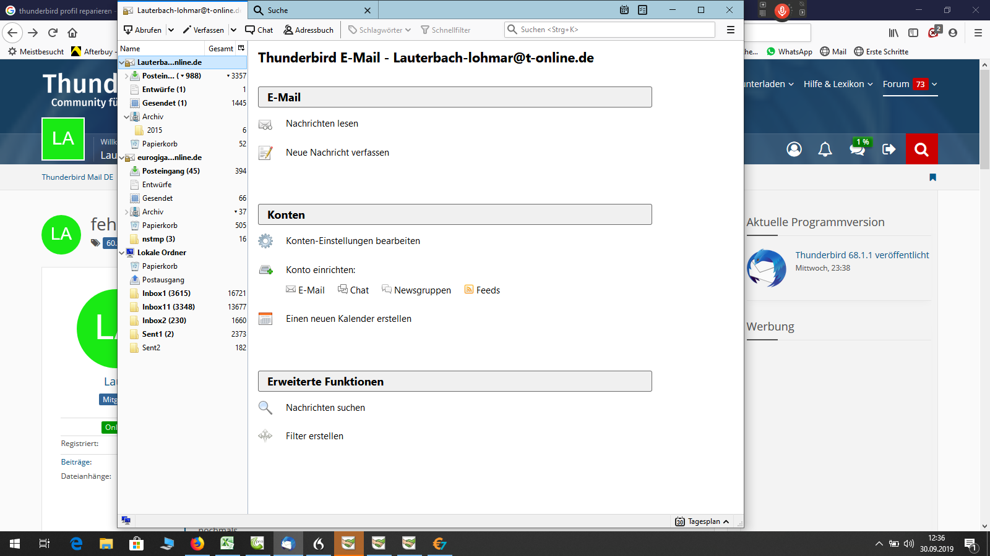Open forum notifications bell icon

[825, 149]
